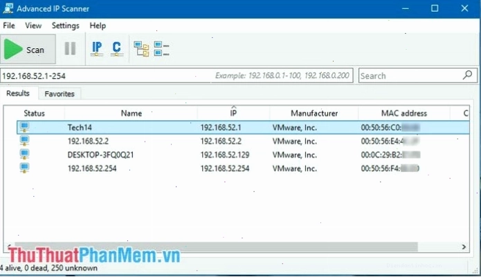The image size is (481, 277).
Task: Click status icon for 192.168.52.254 row
Action: pyautogui.click(x=24, y=168)
